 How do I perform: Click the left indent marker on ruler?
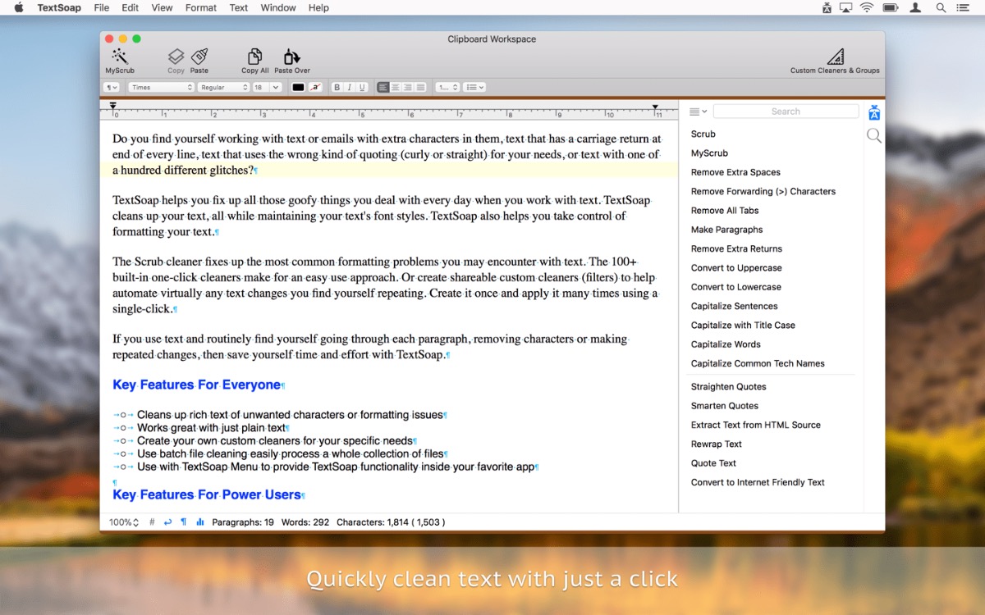pos(113,107)
